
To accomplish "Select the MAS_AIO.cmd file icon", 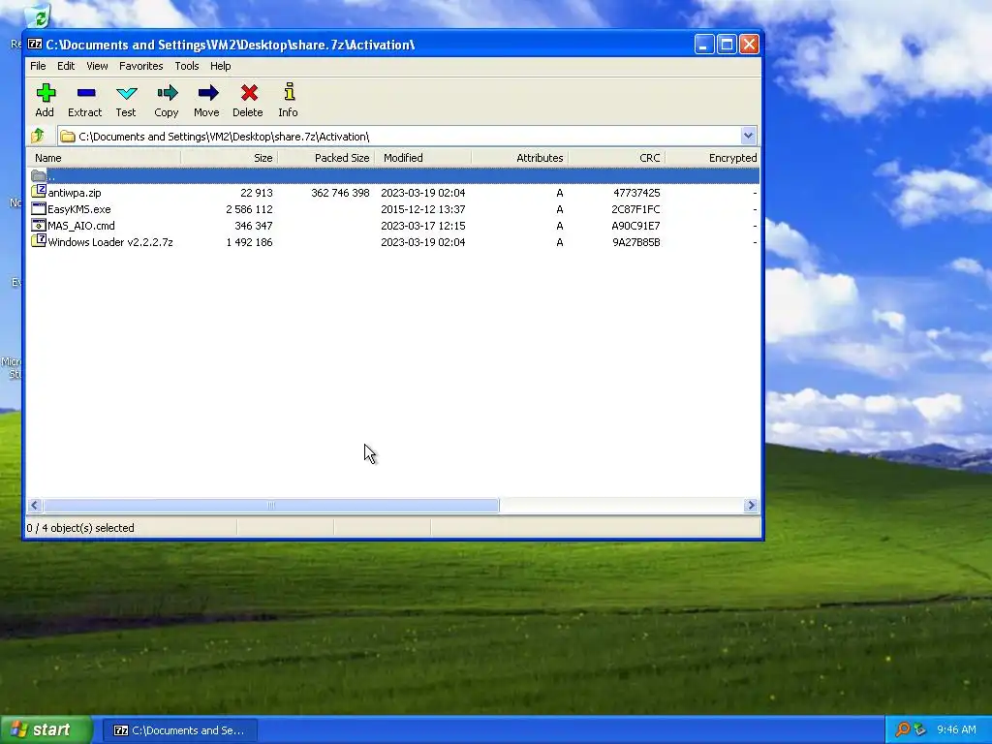I will tap(39, 225).
